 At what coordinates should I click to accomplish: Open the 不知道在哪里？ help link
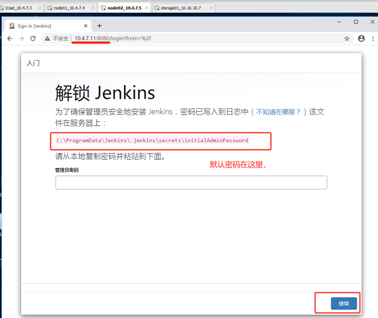pyautogui.click(x=278, y=112)
